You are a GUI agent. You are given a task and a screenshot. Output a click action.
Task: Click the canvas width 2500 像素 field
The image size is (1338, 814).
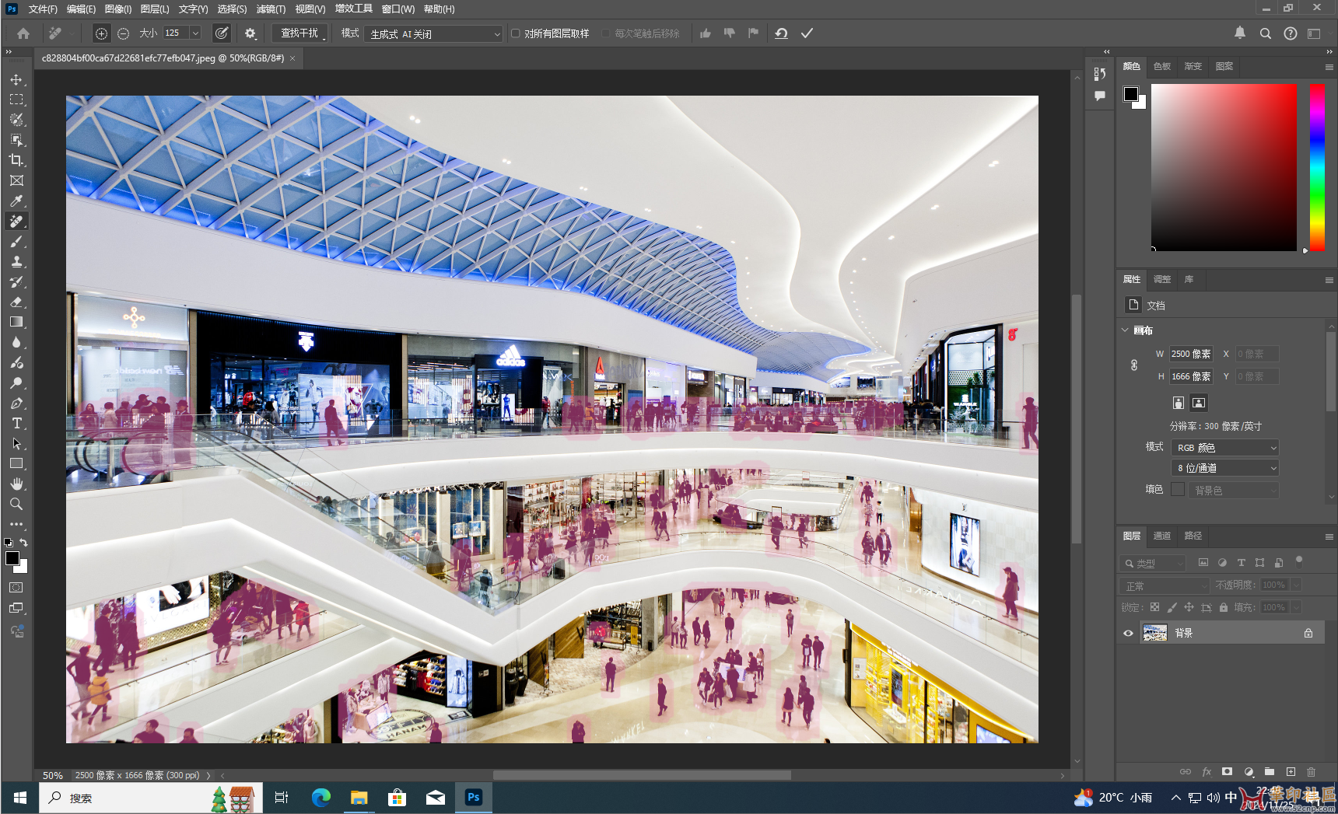[x=1191, y=354]
